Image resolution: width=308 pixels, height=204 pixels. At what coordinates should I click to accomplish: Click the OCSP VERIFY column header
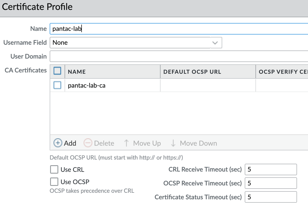point(282,72)
